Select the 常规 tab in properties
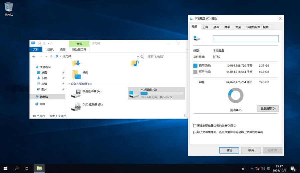This screenshot has width=300, height=173. [194, 27]
